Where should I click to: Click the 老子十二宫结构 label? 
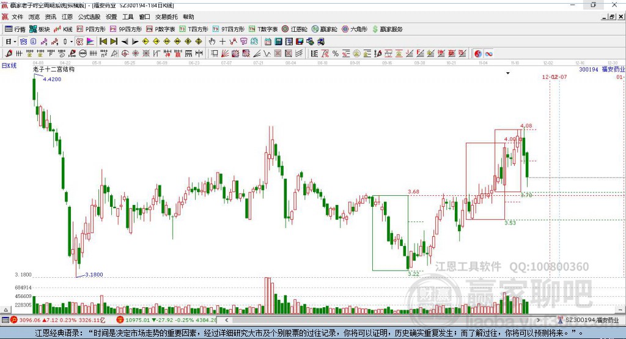tap(54, 70)
